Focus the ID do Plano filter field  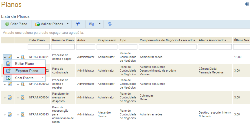(x=39, y=47)
